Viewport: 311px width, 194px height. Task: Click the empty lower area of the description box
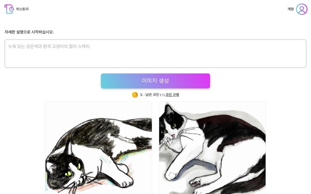tap(155, 60)
